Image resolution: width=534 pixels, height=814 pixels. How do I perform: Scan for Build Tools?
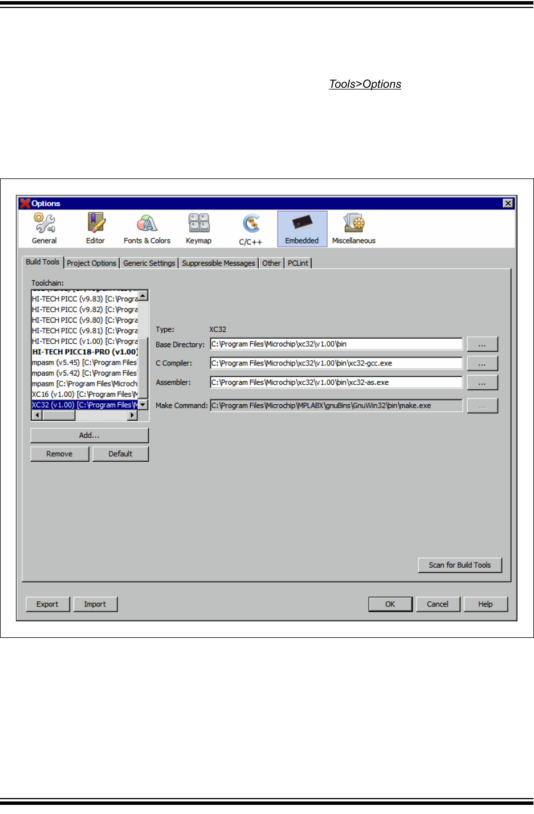(x=459, y=565)
